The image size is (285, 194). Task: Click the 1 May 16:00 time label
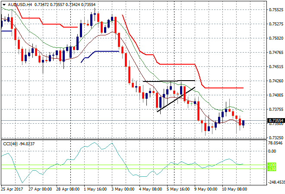[95, 189]
